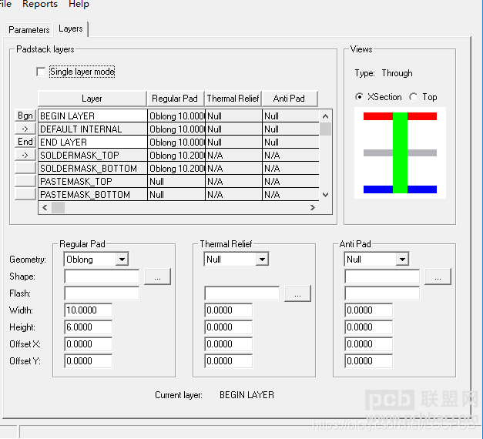
Task: Click Thermal Relief Height field
Action: pos(229,327)
